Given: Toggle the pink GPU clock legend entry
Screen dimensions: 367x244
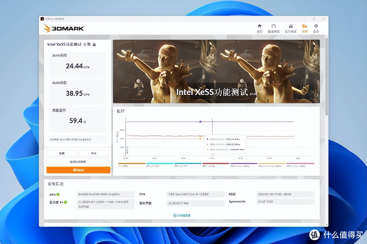Looking at the screenshot, I should [x=300, y=165].
